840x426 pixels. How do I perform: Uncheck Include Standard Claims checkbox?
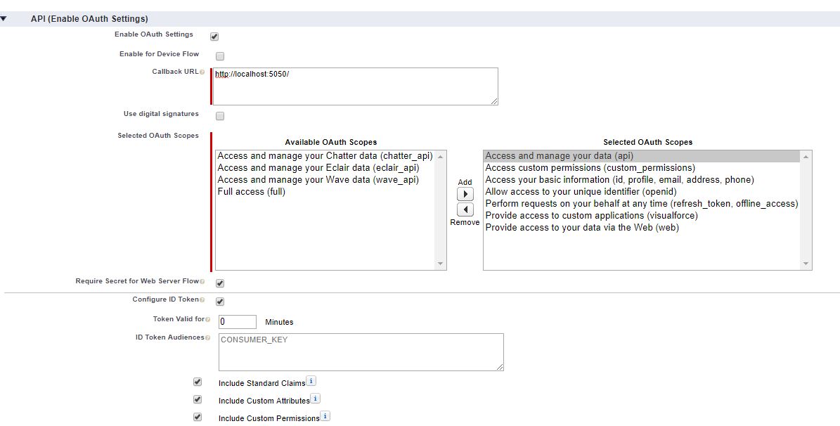tap(198, 382)
